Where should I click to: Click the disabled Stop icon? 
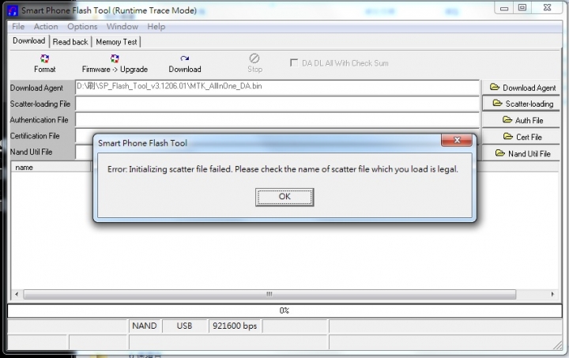[x=254, y=58]
